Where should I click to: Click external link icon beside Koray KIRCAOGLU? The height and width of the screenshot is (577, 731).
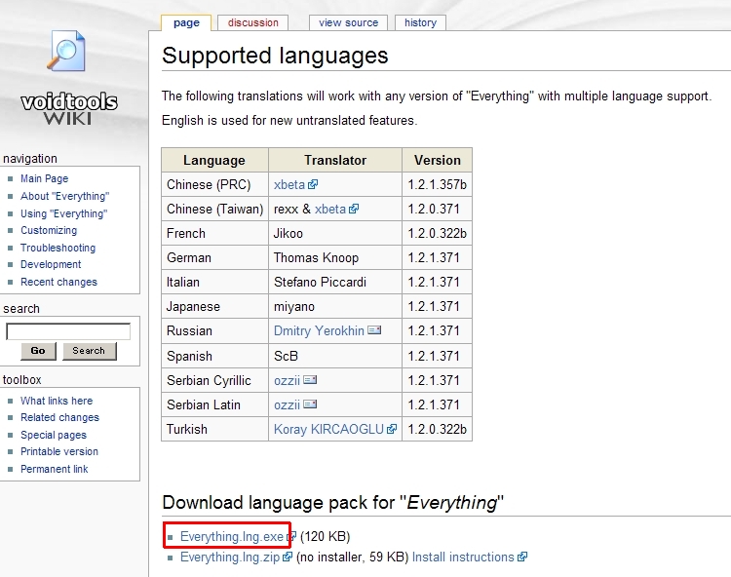coord(392,429)
